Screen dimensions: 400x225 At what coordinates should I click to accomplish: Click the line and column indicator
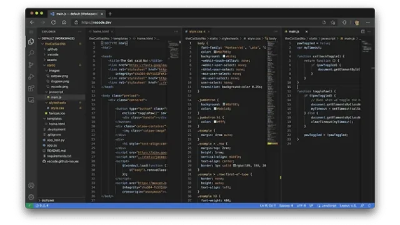click(x=268, y=206)
